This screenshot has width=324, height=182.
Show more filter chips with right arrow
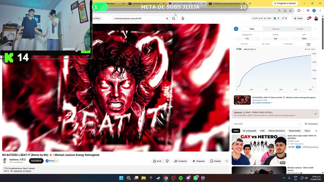pos(316,131)
